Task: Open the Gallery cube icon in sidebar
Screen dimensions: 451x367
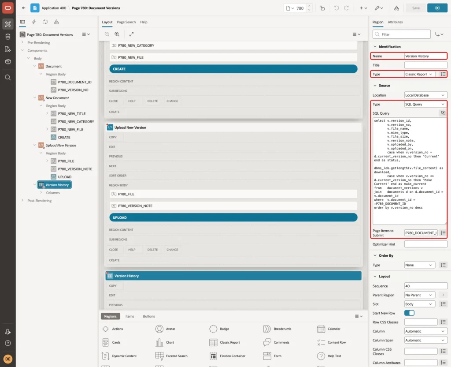Action: coord(8,61)
